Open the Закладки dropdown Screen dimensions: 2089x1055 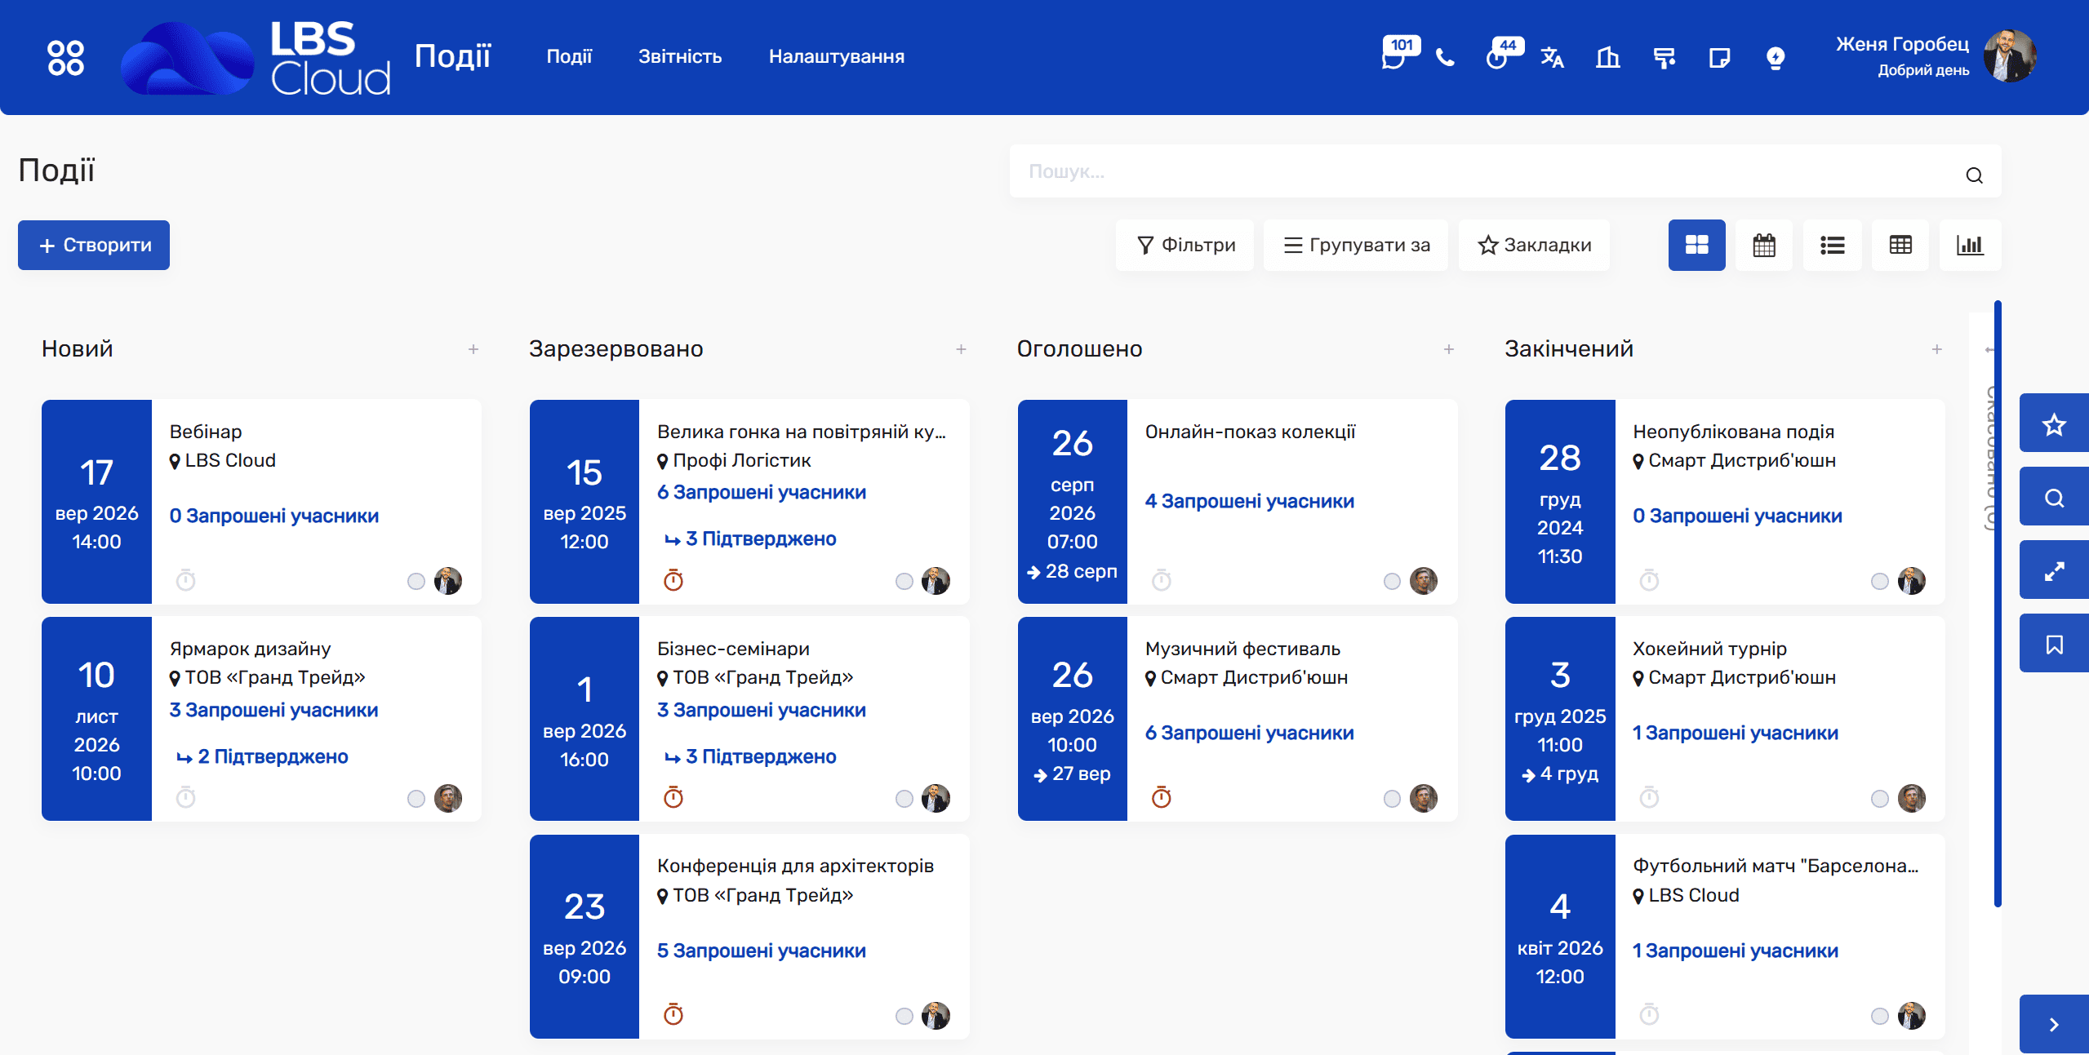click(1534, 245)
